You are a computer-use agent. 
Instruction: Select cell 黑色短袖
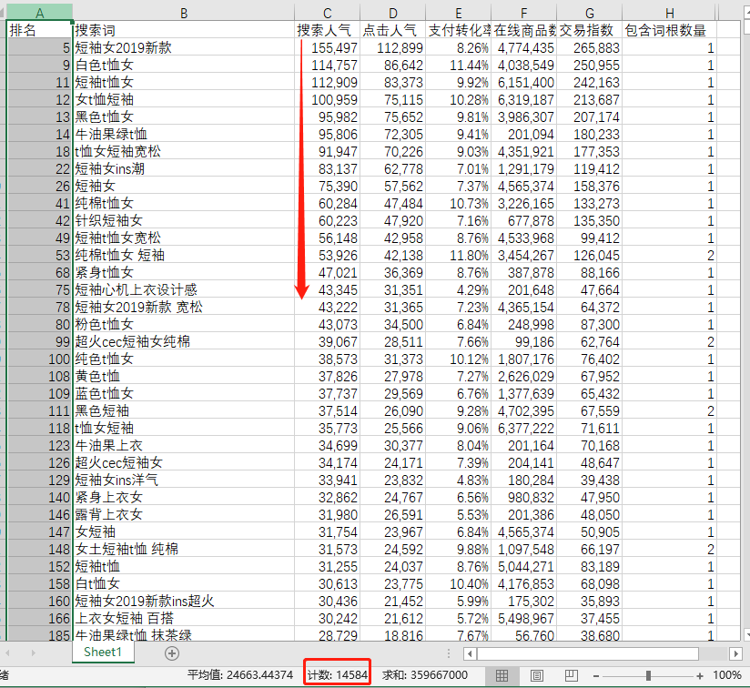coord(184,410)
